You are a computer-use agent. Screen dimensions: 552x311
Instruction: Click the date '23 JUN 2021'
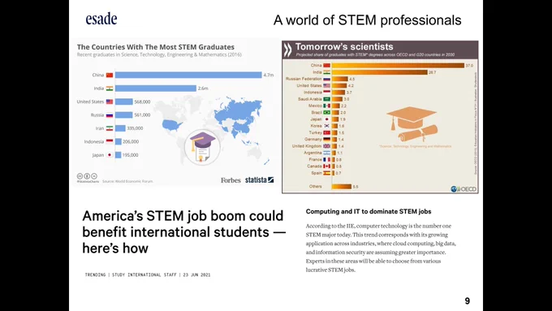[x=196, y=274]
